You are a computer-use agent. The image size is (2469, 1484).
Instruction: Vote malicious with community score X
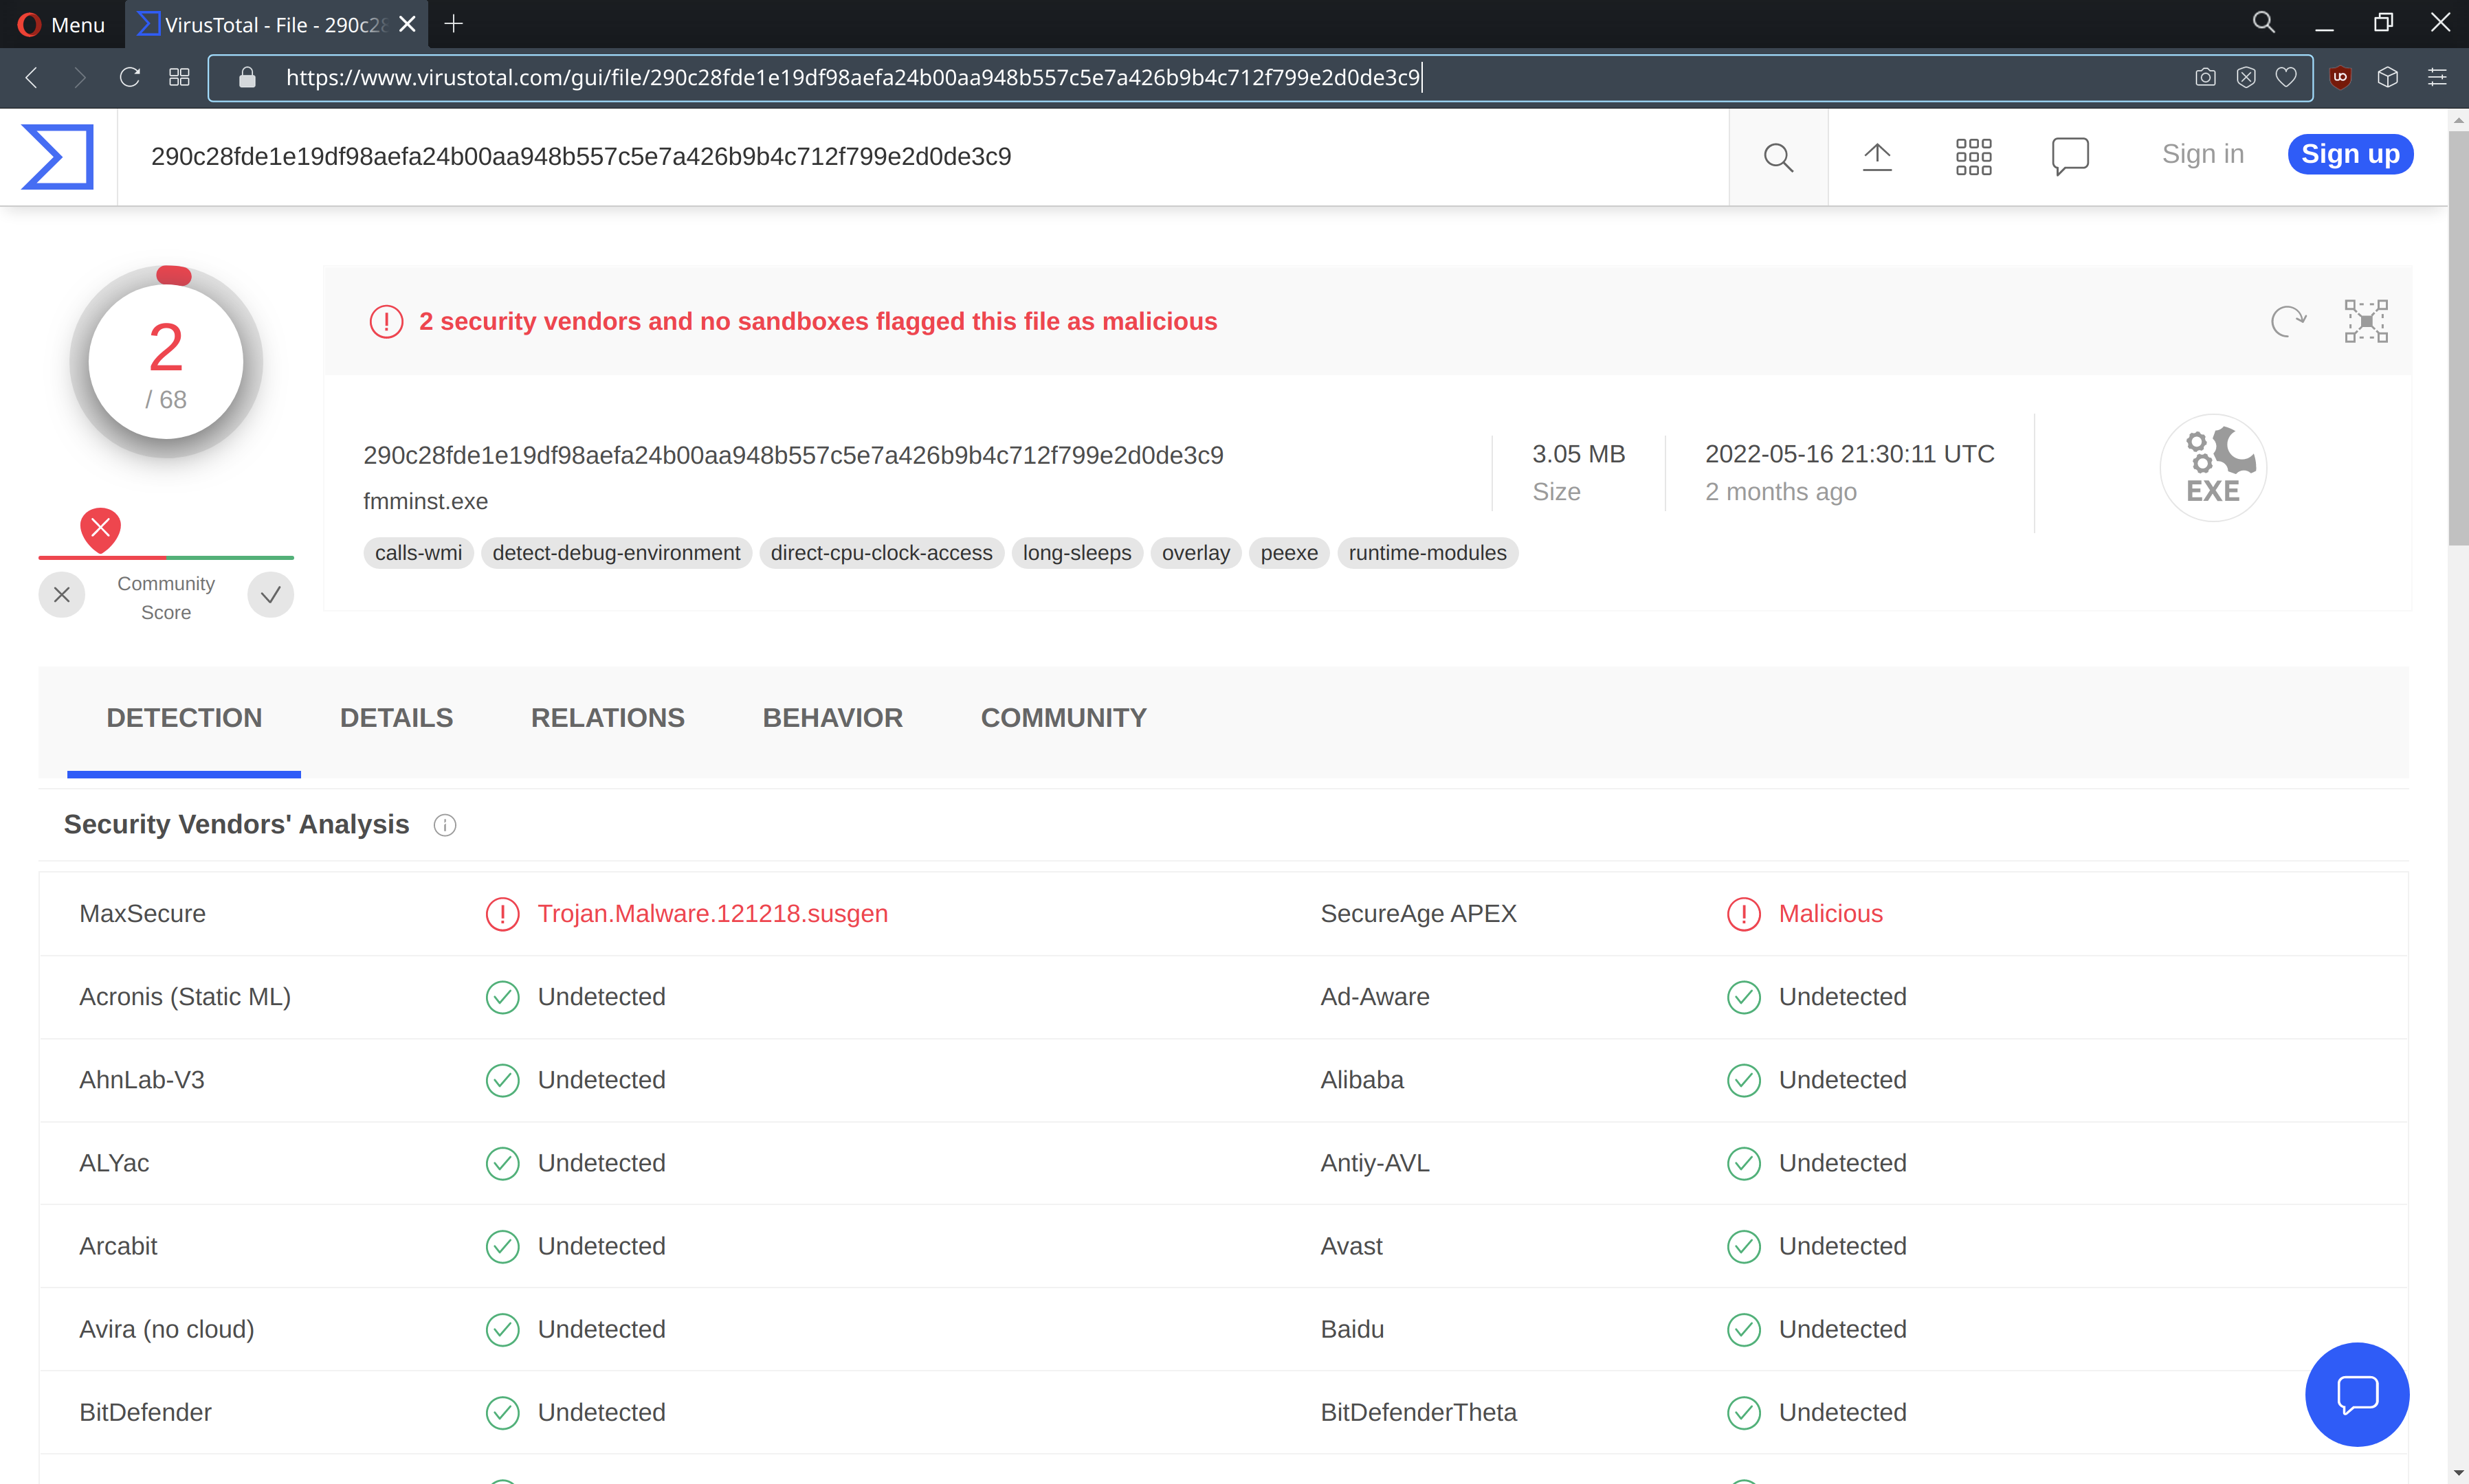click(x=62, y=595)
